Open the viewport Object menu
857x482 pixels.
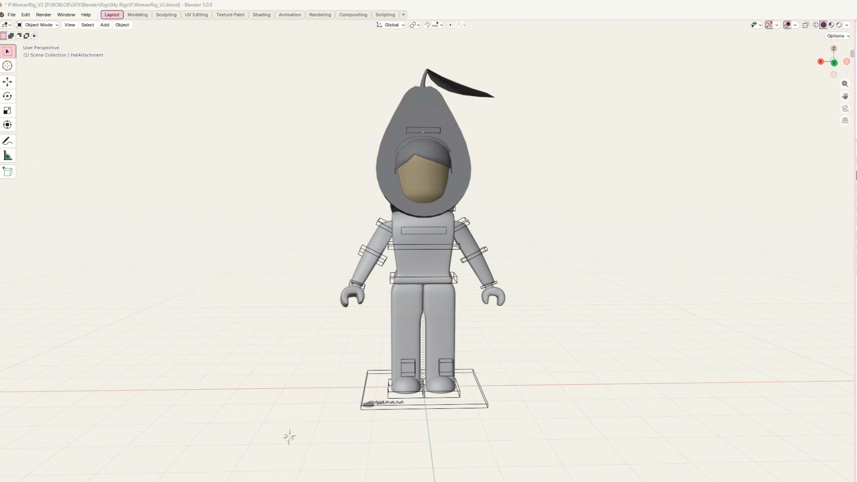coord(122,25)
